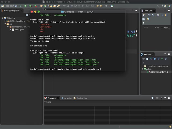Screen dimensions: 172x129
Task: Click the magnifier Quick Access search icon
Action: (x=158, y=6)
